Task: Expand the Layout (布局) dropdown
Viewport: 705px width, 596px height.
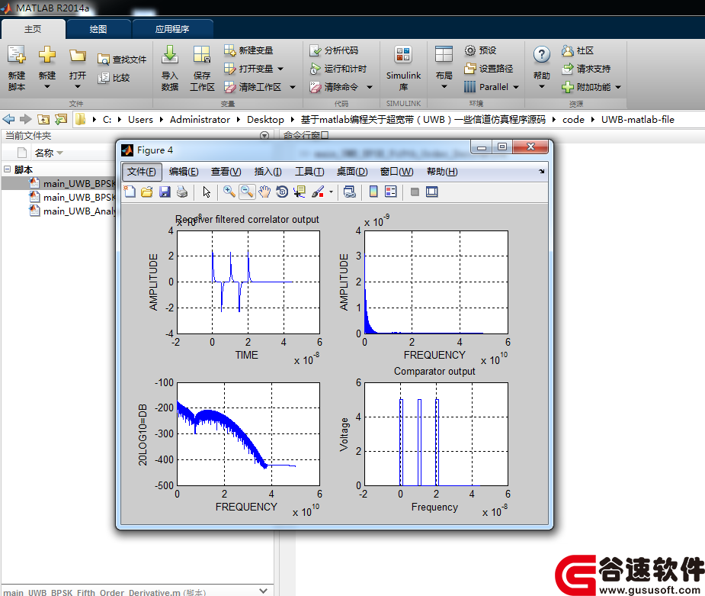Action: (x=444, y=86)
